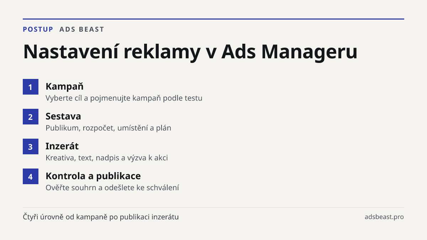Select the step number 2 badge
The width and height of the screenshot is (427, 240).
(31, 117)
